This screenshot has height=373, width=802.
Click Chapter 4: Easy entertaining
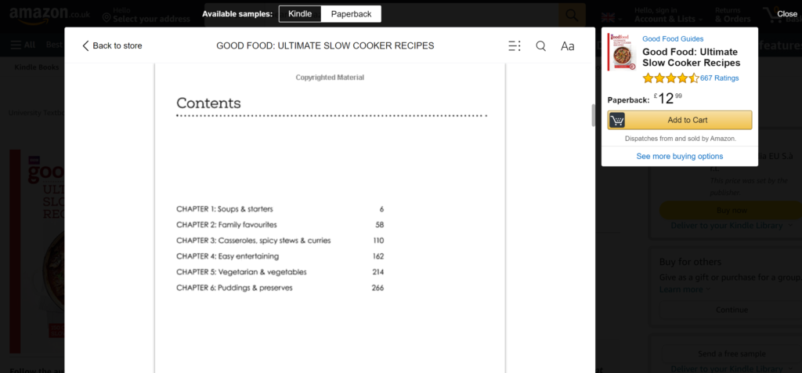click(x=228, y=256)
